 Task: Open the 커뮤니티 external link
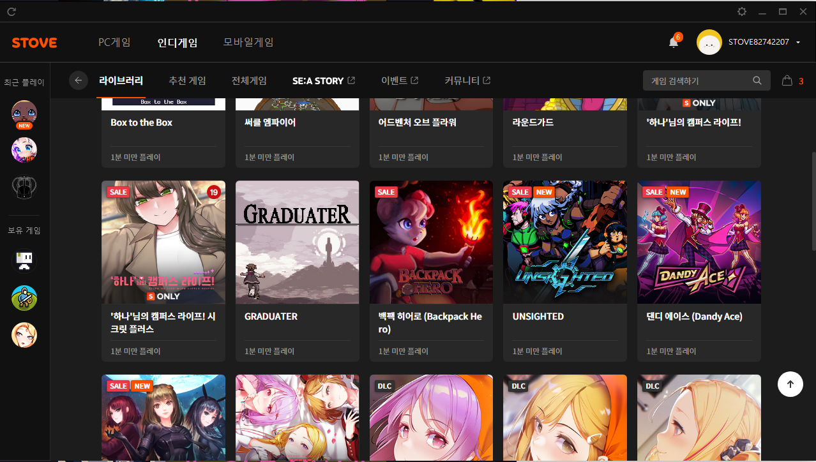pyautogui.click(x=467, y=81)
